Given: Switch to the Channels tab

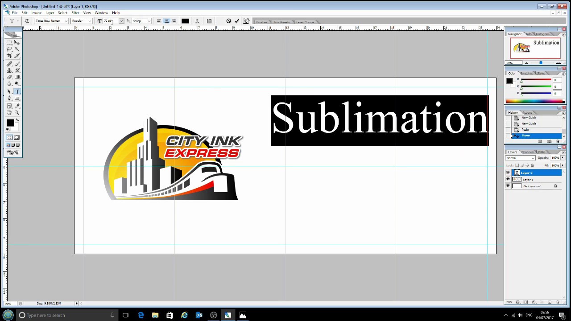Looking at the screenshot, I should pyautogui.click(x=527, y=152).
